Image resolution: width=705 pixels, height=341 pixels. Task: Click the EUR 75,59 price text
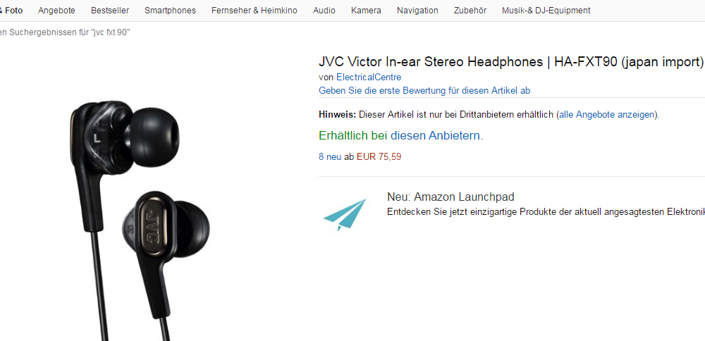pyautogui.click(x=379, y=157)
